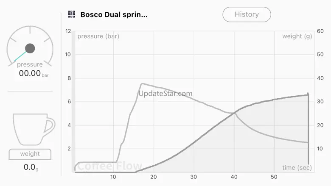This screenshot has width=331, height=186.
Task: Click the "pressure (bar)" chart label
Action: point(98,36)
